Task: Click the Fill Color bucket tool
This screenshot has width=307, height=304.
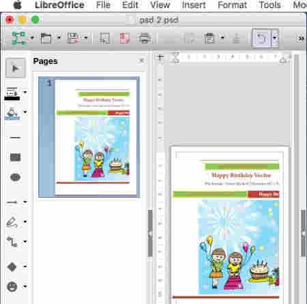Action: 12,113
